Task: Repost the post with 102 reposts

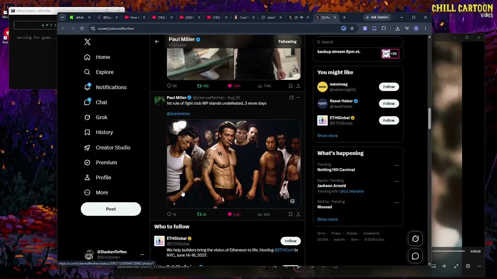Action: (x=203, y=86)
